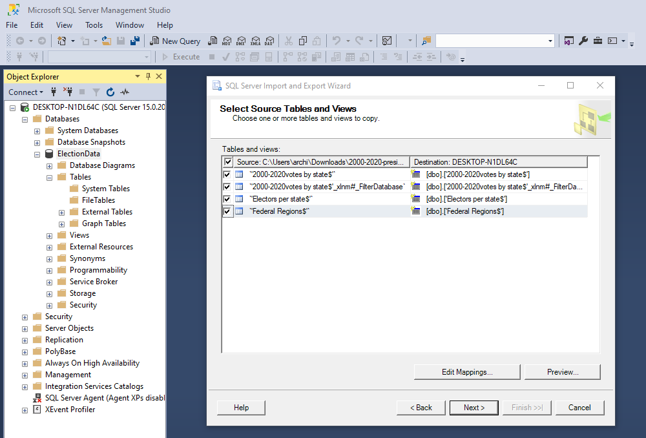Click the New MDX Query icon
Screen dimensions: 646x438
click(x=227, y=40)
